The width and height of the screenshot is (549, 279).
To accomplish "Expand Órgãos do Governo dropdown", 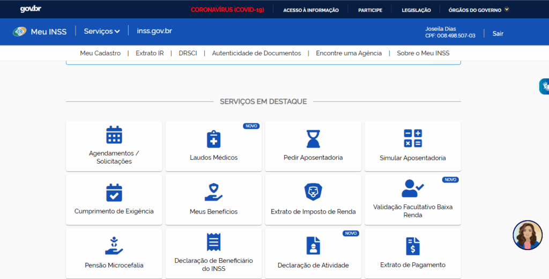I will pos(478,10).
